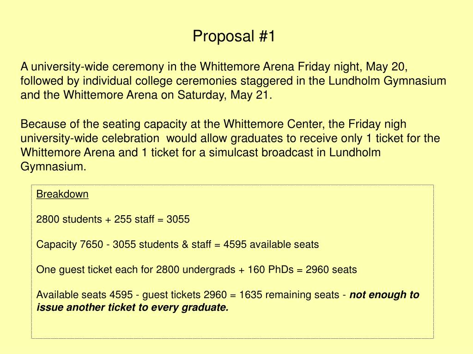
Task: Click the 'Available seats 4595' line
Action: pos(228,301)
